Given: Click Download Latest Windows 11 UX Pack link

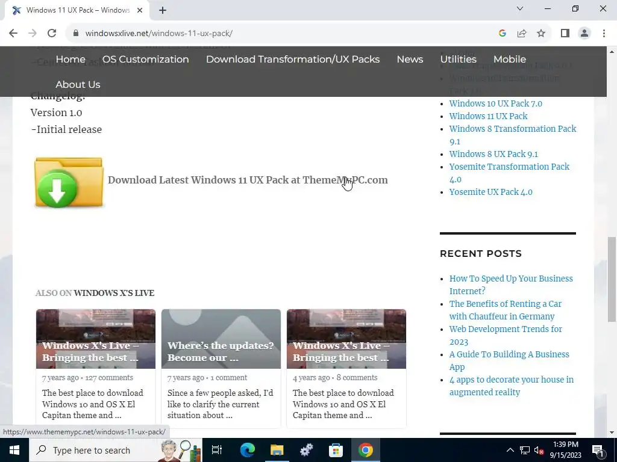Looking at the screenshot, I should [248, 180].
